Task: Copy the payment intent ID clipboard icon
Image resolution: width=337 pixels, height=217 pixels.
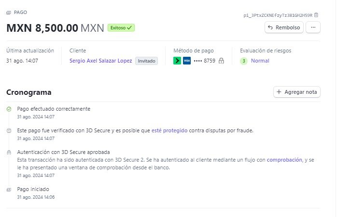Action: [316, 15]
